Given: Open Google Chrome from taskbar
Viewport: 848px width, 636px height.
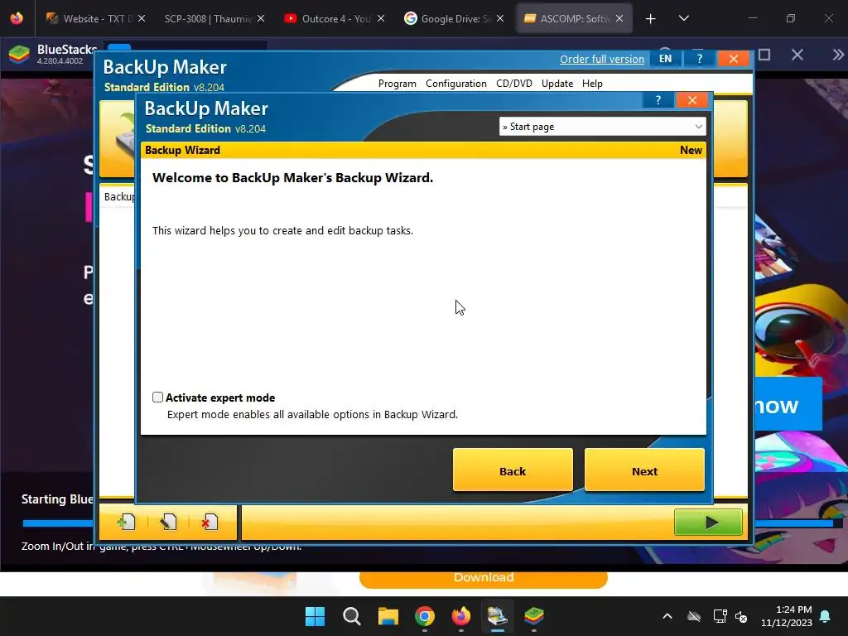Looking at the screenshot, I should click(425, 616).
